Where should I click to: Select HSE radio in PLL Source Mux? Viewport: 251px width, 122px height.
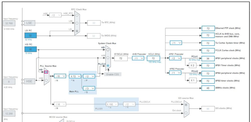click(x=46, y=80)
